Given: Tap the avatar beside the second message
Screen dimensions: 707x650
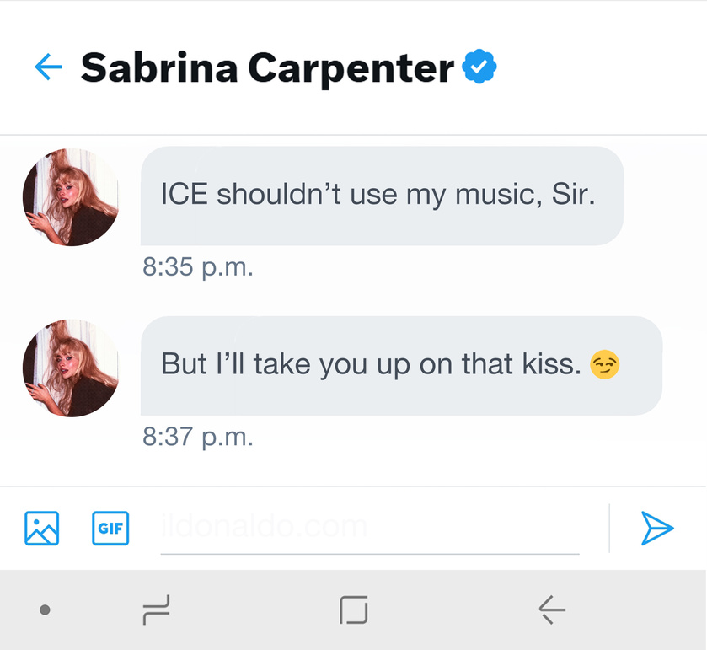Looking at the screenshot, I should point(71,368).
